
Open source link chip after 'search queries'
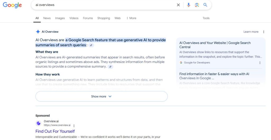click(91, 45)
